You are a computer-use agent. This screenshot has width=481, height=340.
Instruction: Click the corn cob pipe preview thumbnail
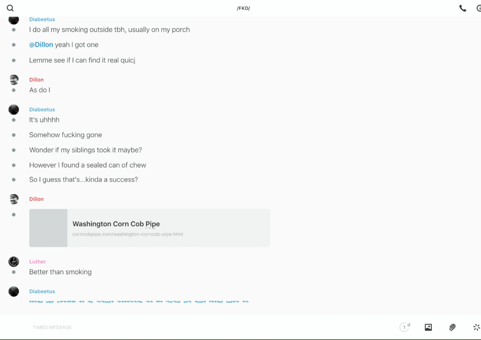click(48, 228)
